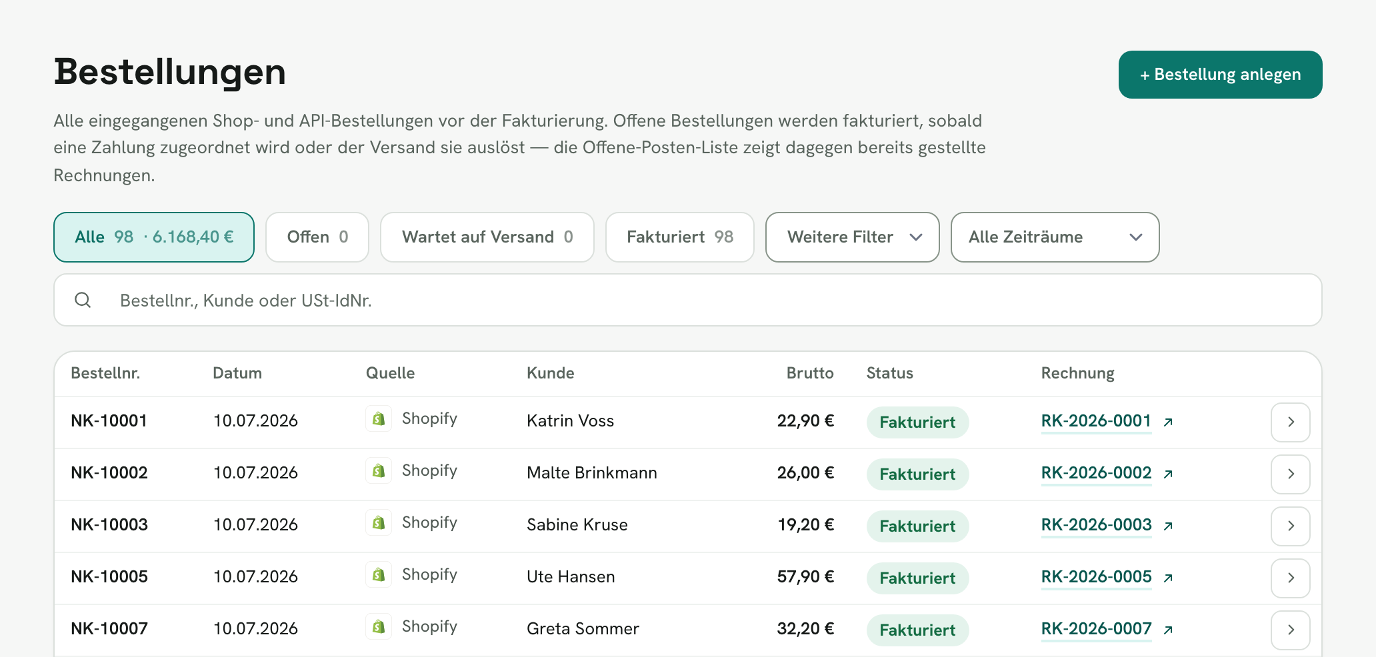Screen dimensions: 1376x657
Task: Click the search magnifier icon
Action: pyautogui.click(x=83, y=300)
